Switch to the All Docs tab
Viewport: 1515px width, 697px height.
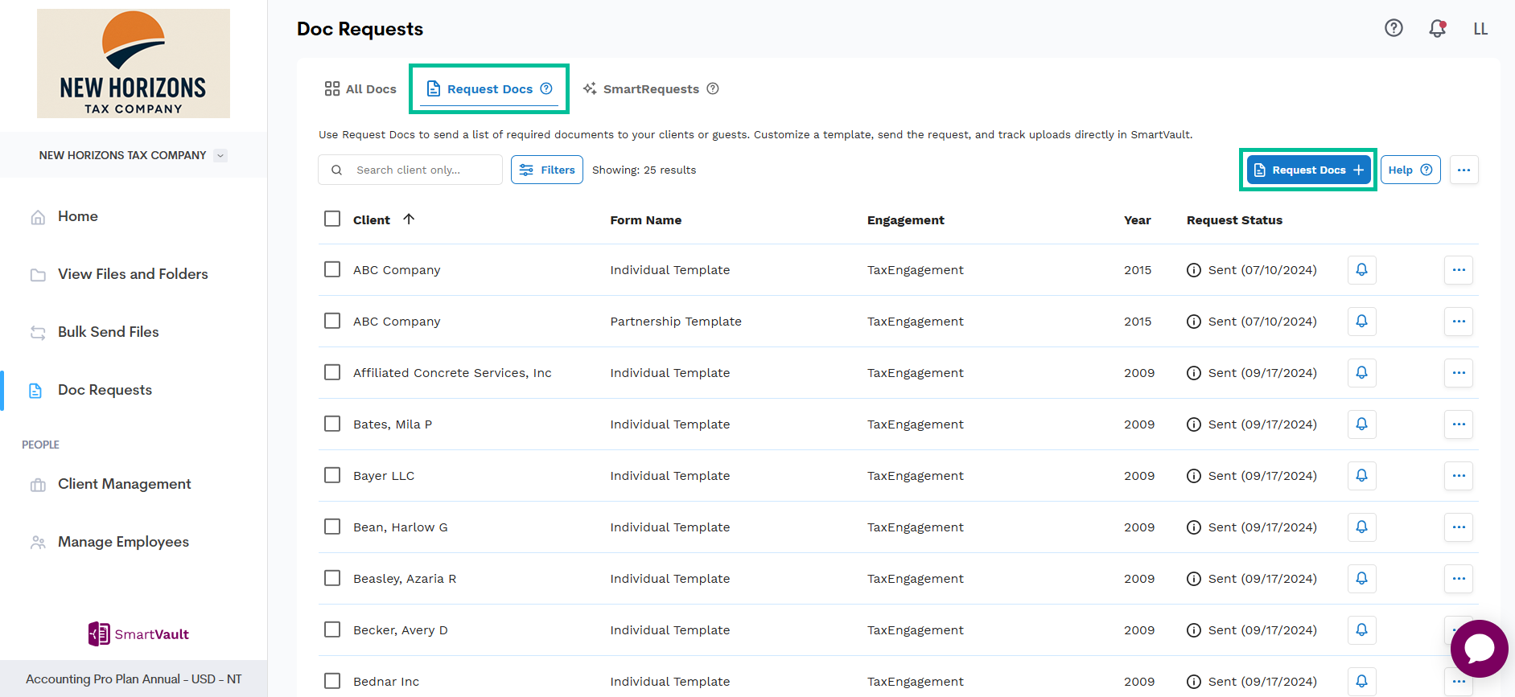point(360,89)
